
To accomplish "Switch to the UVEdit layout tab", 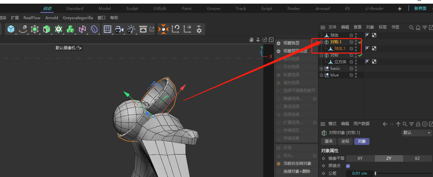I will pyautogui.click(x=160, y=9).
